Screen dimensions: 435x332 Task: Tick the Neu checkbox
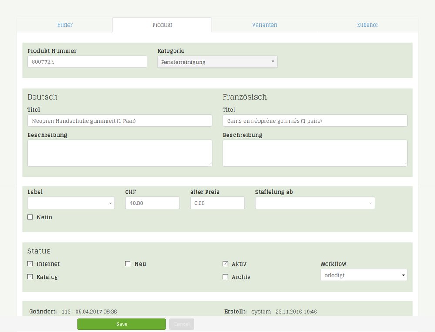coord(128,264)
